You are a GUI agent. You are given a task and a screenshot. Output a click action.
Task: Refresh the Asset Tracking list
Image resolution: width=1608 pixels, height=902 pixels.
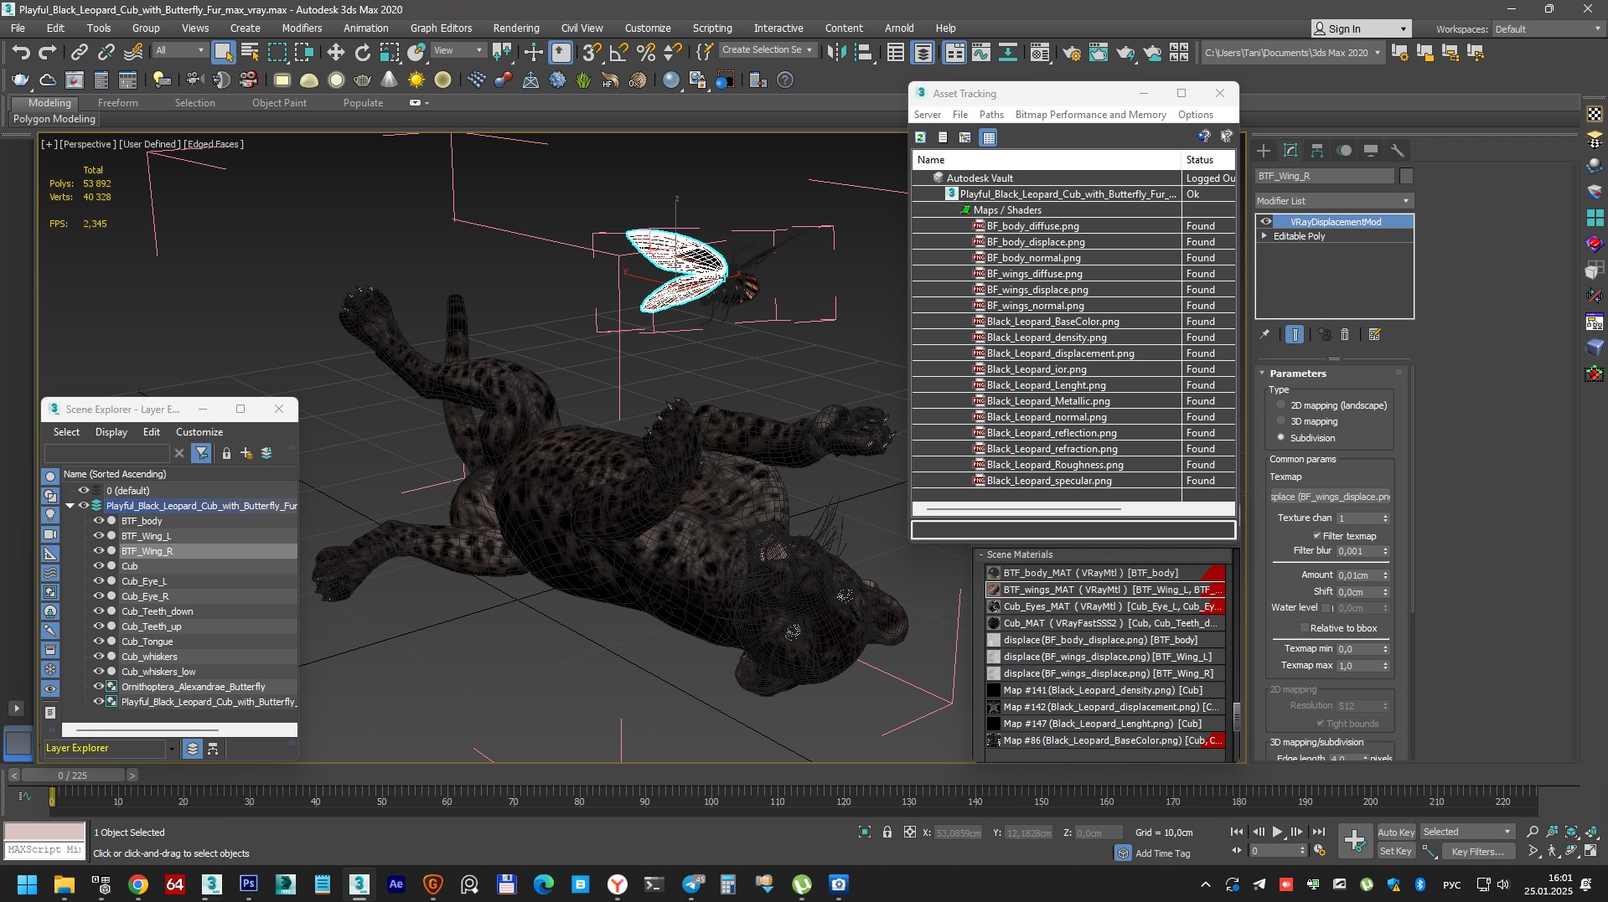click(920, 137)
